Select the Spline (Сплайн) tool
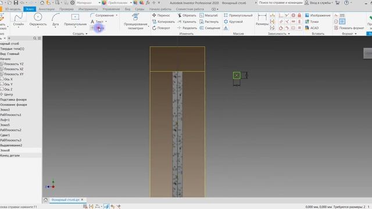The height and width of the screenshot is (209, 372). [x=18, y=20]
